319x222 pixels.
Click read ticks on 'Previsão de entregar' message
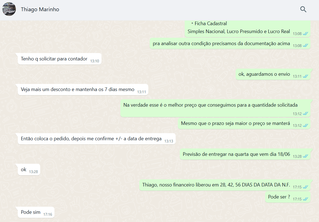pos(305,156)
